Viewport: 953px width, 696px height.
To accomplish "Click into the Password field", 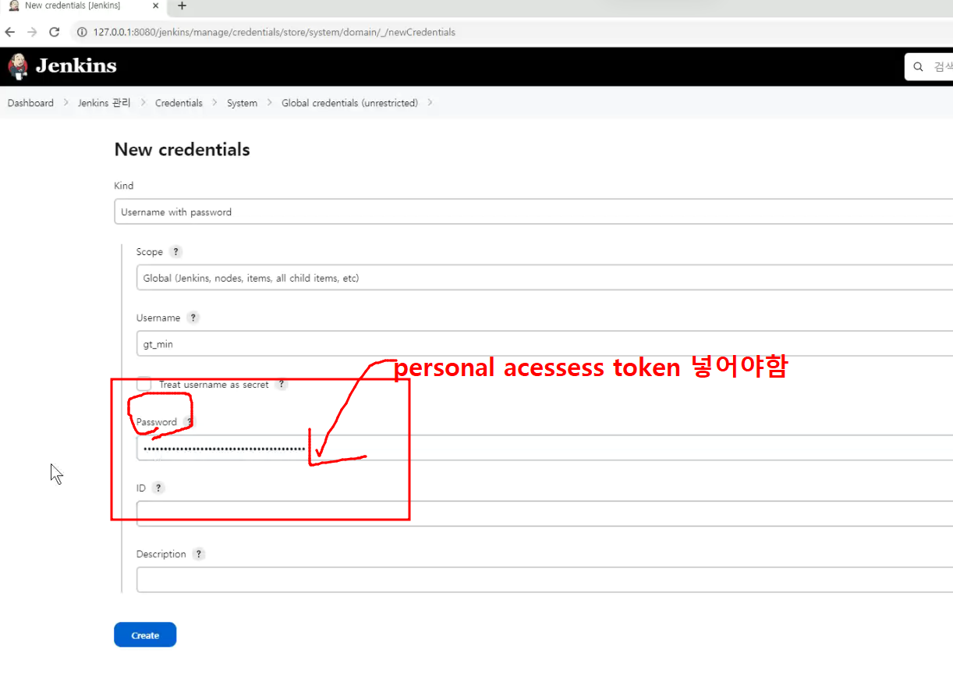I will pos(544,448).
